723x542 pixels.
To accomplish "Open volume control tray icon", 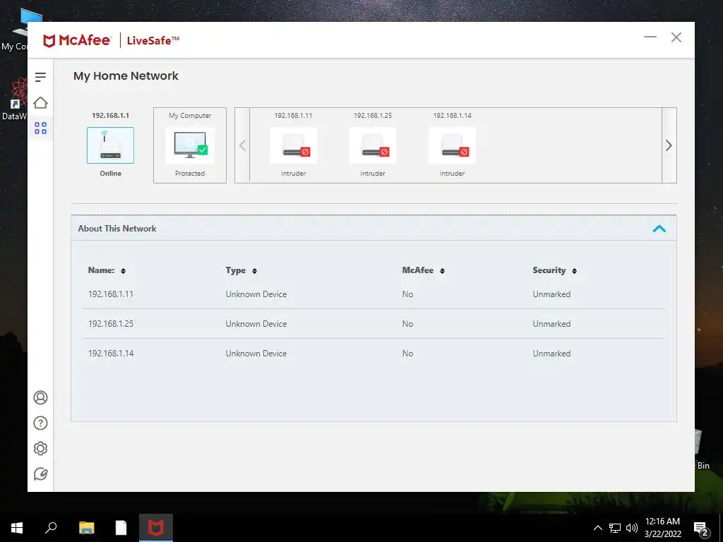I will click(632, 528).
